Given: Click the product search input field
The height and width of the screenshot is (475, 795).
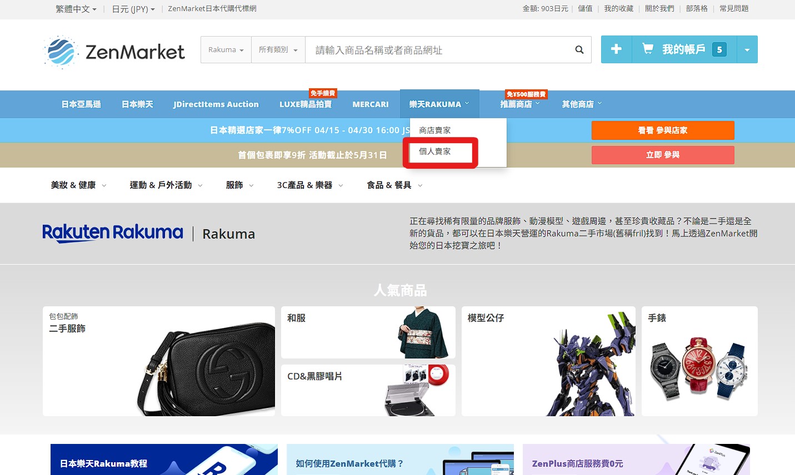Looking at the screenshot, I should 439,50.
